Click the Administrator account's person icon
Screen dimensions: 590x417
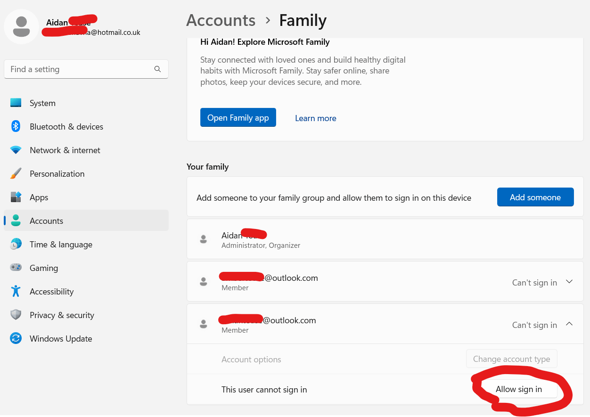pos(204,239)
